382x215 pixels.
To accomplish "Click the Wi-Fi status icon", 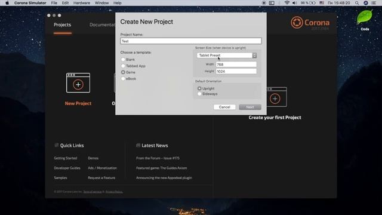I will tap(287, 3).
